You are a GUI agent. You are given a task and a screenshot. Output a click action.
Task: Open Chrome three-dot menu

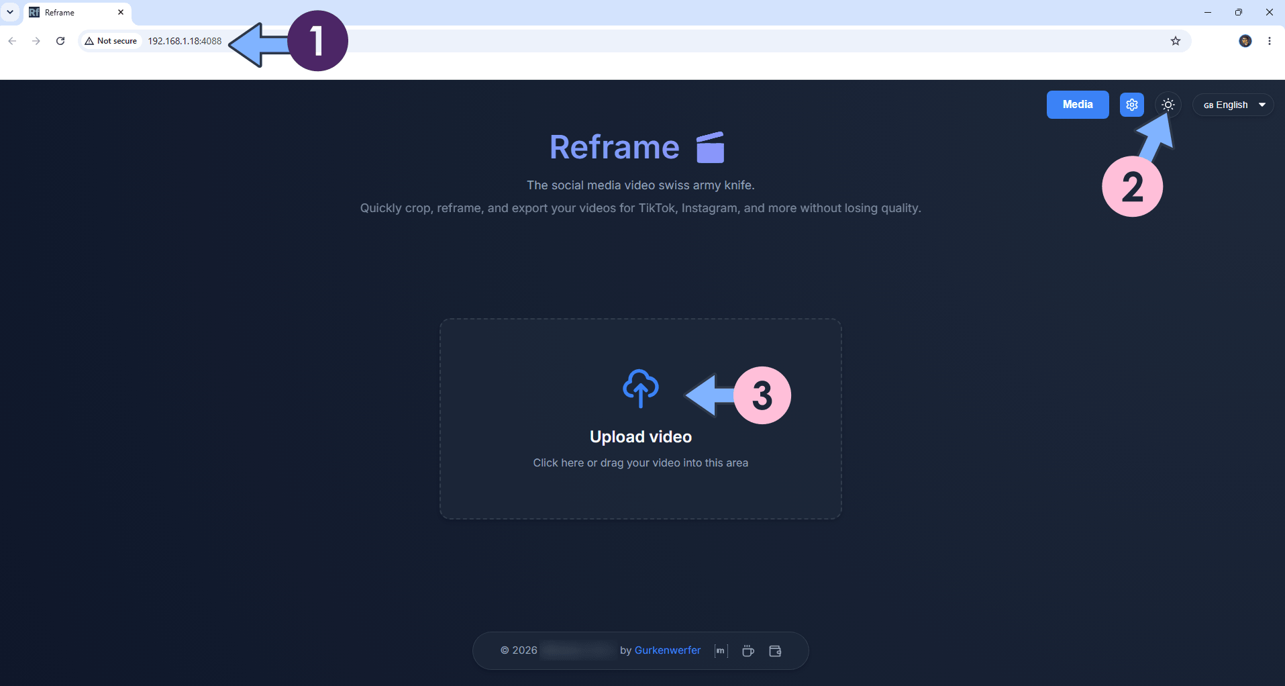click(1270, 41)
